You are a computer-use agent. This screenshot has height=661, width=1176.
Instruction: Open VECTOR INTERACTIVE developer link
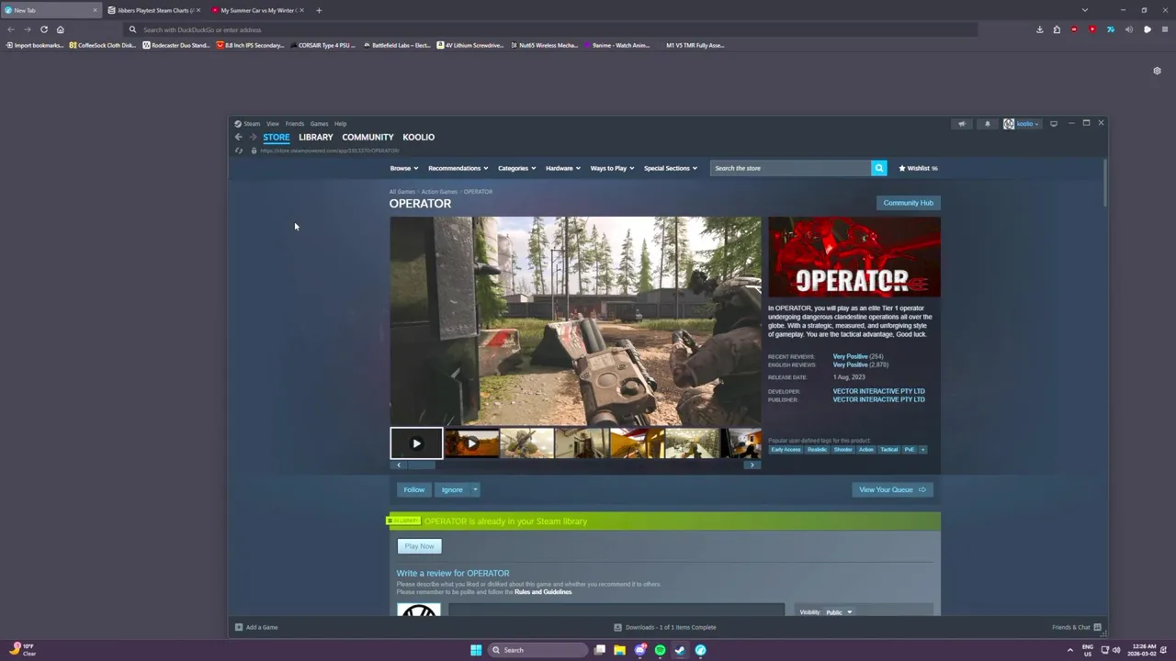point(878,391)
